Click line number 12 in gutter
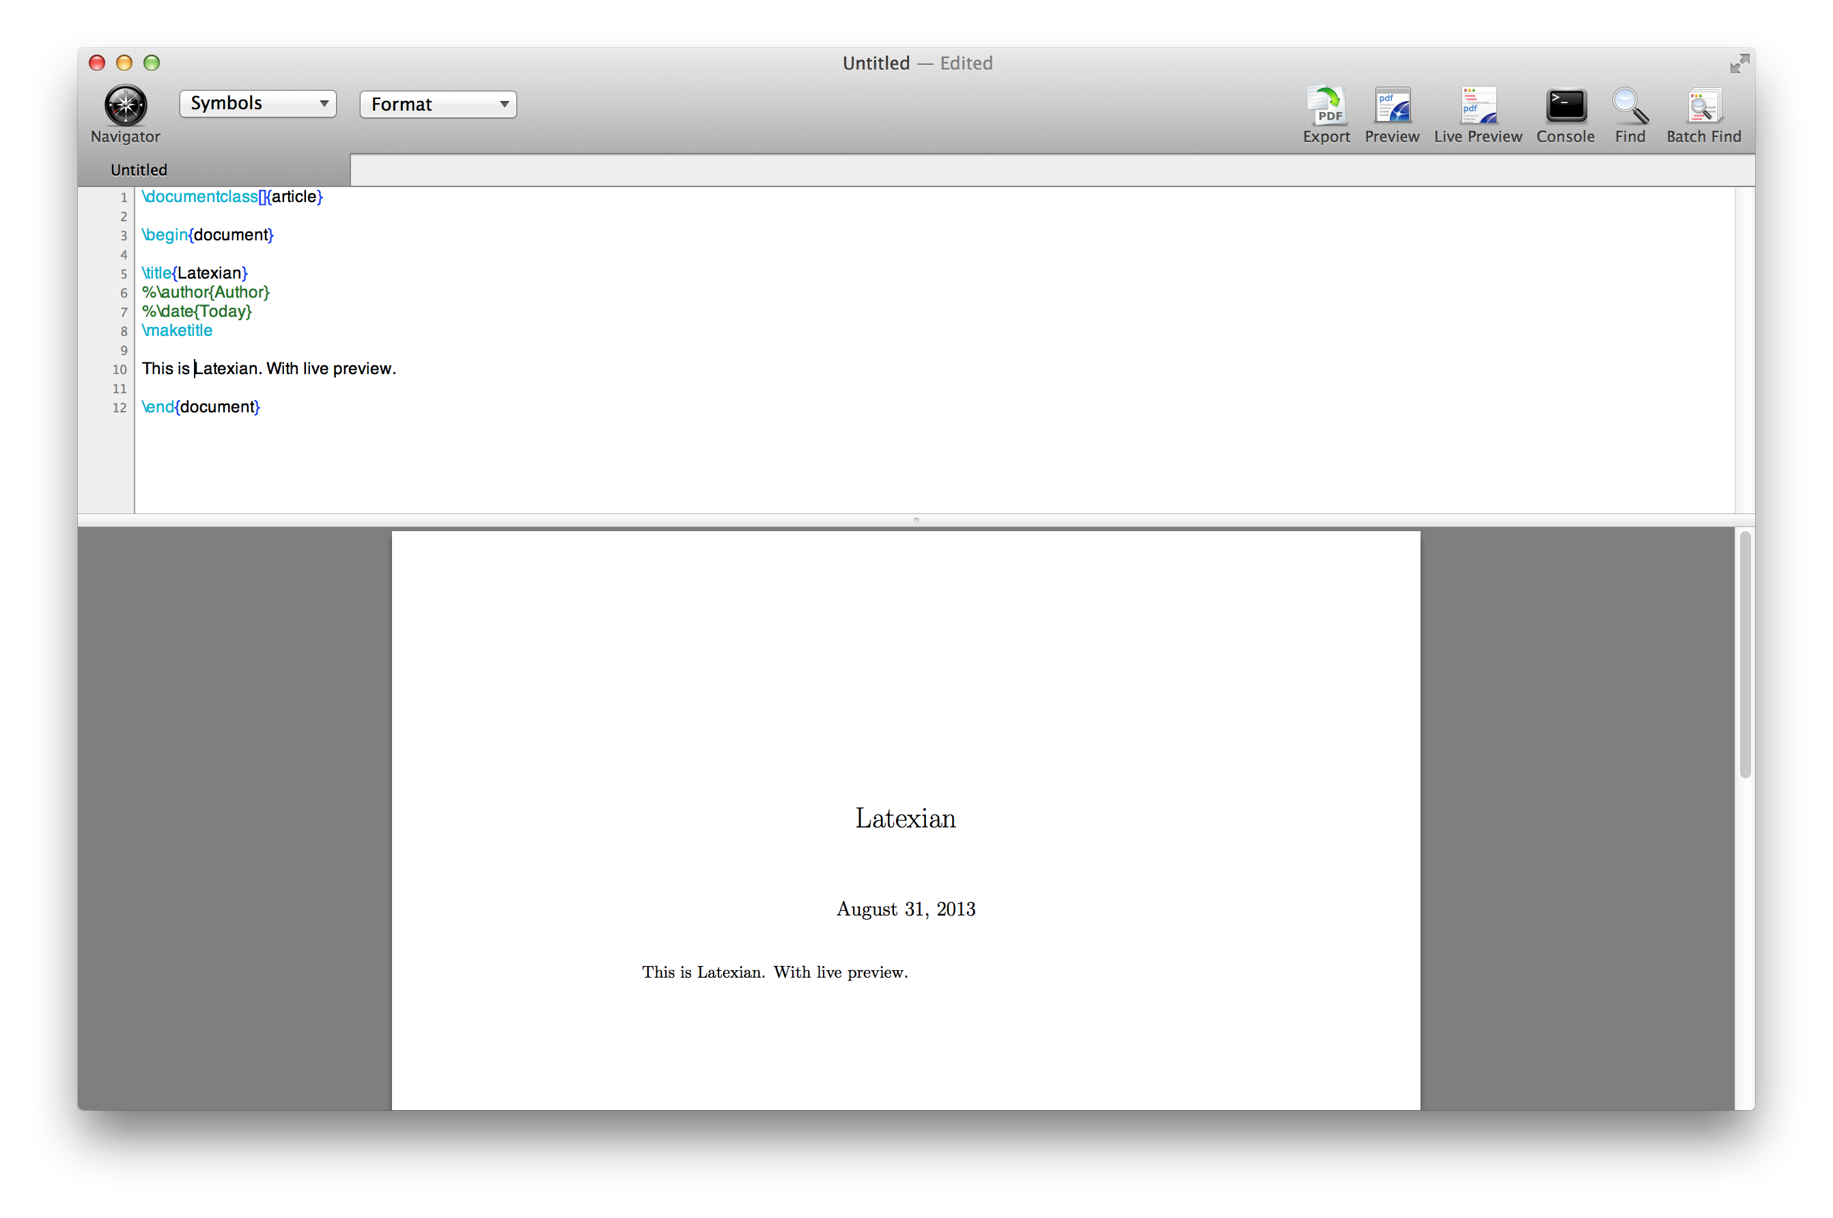The image size is (1833, 1218). coord(119,408)
